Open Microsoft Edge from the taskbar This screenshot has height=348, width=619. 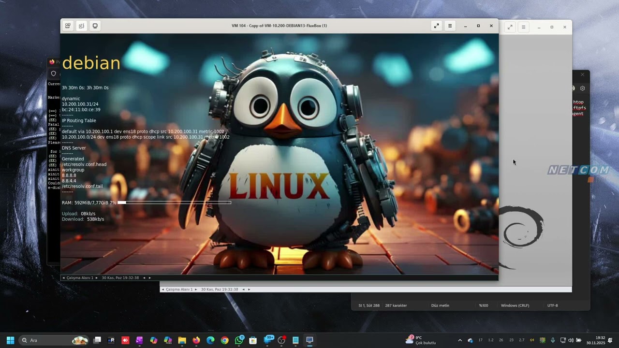point(210,340)
